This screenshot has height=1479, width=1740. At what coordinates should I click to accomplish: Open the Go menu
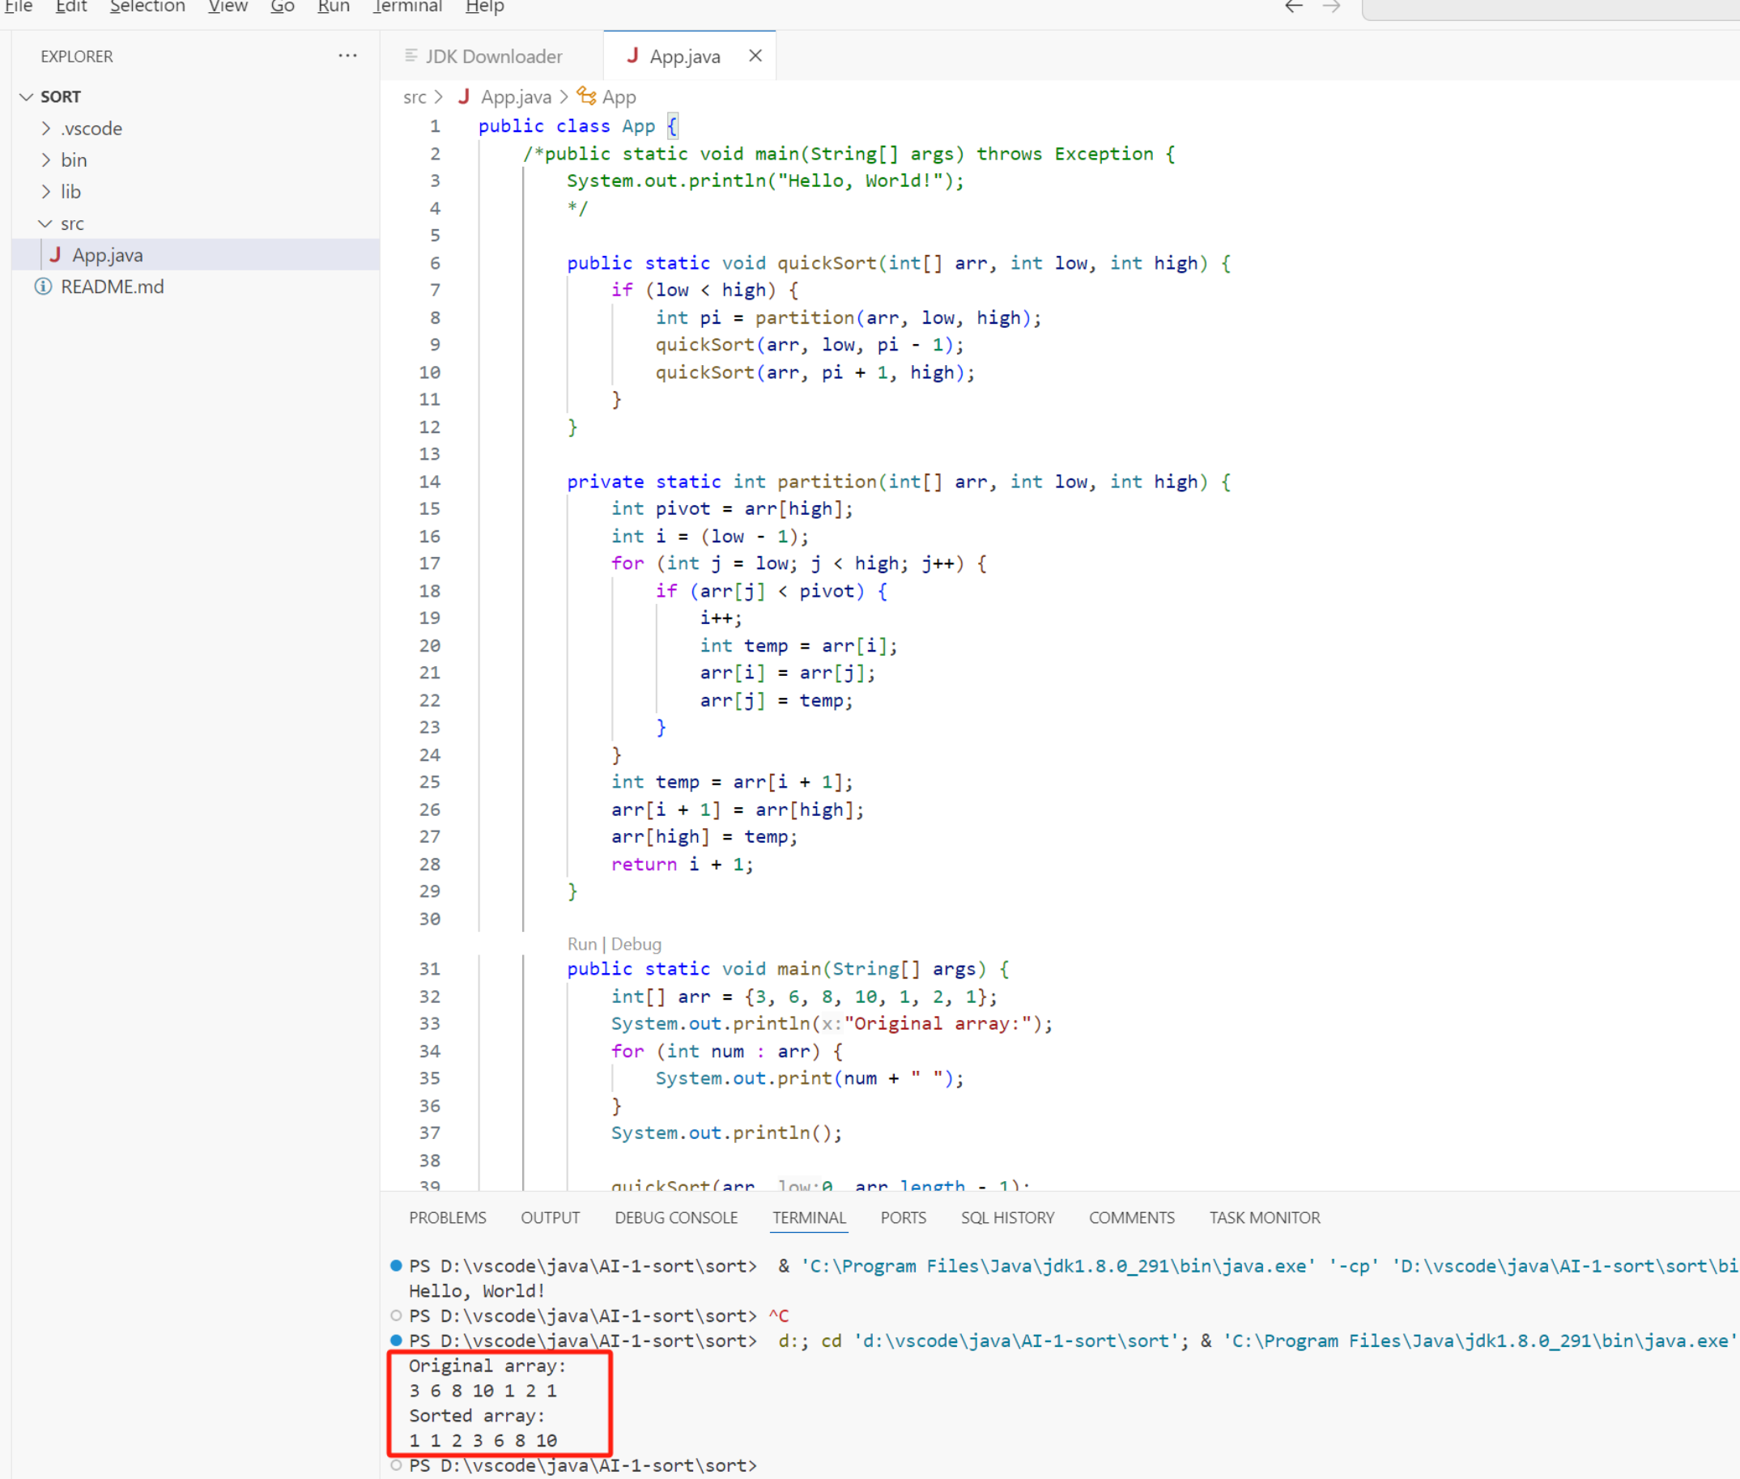tap(283, 6)
